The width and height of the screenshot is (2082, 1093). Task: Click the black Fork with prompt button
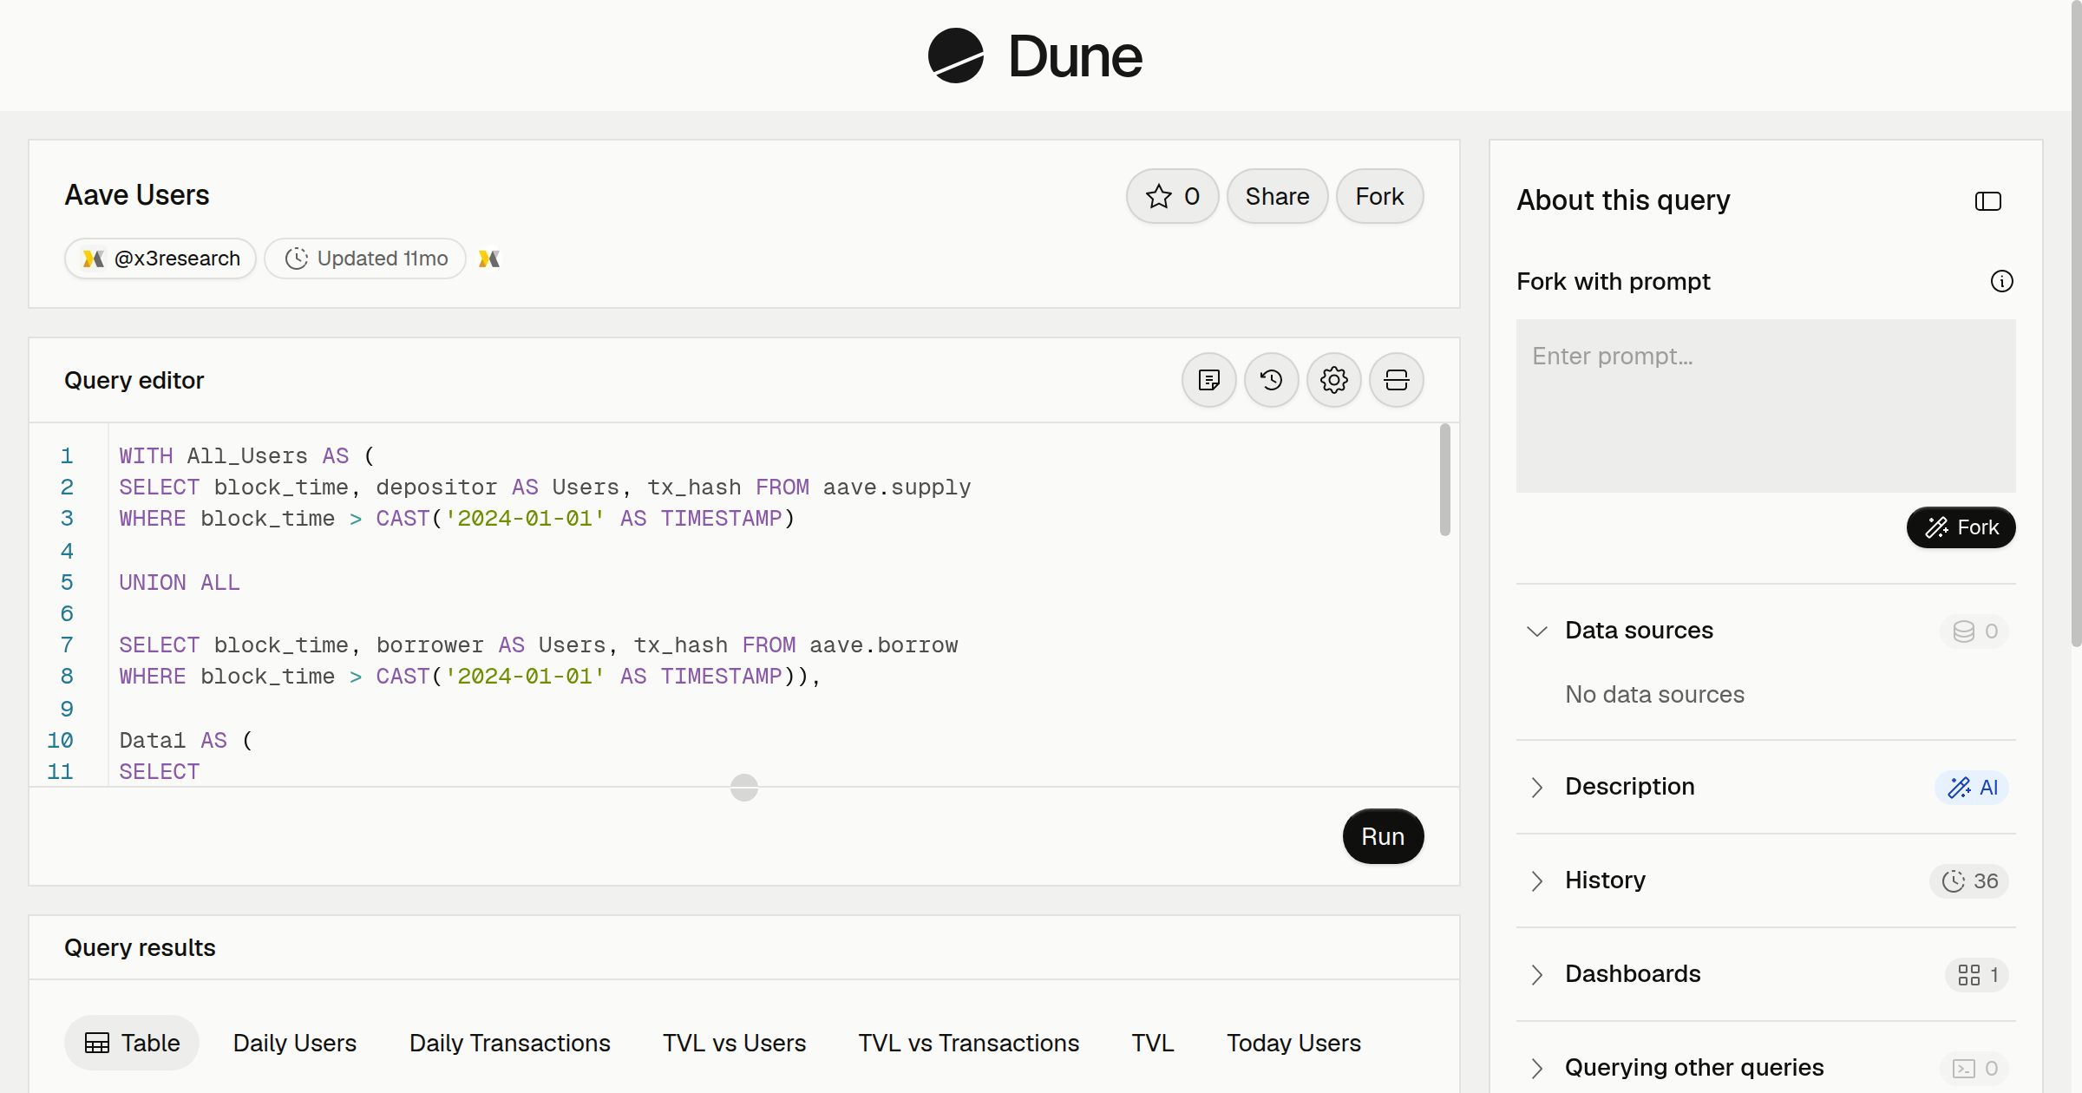click(1961, 527)
